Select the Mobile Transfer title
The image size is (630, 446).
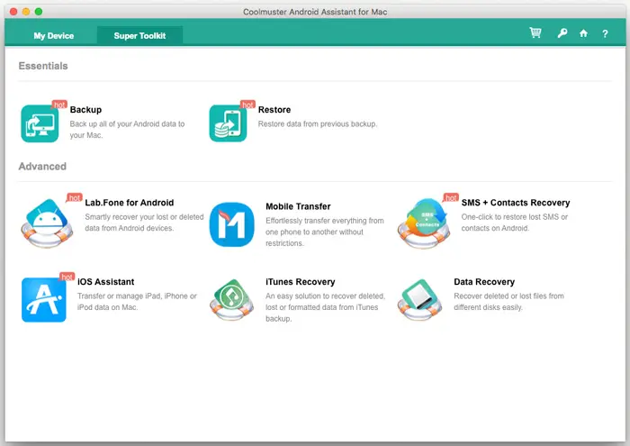[x=298, y=206]
